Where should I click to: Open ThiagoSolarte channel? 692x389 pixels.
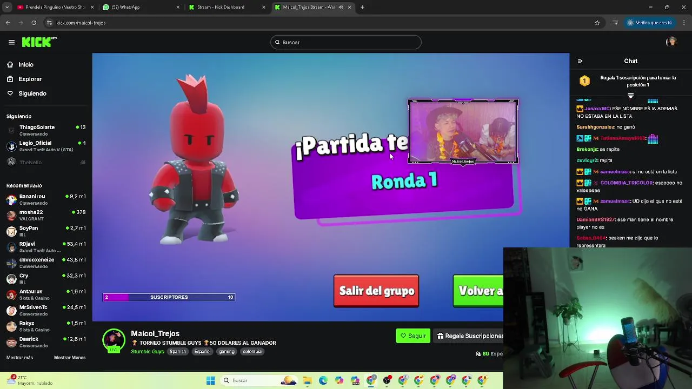point(46,130)
